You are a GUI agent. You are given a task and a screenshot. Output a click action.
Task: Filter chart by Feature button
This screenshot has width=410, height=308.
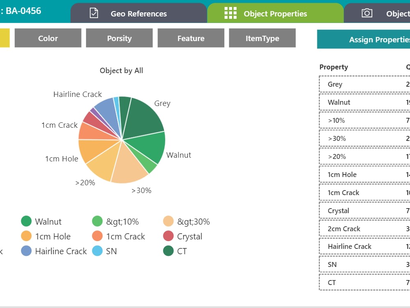point(191,38)
